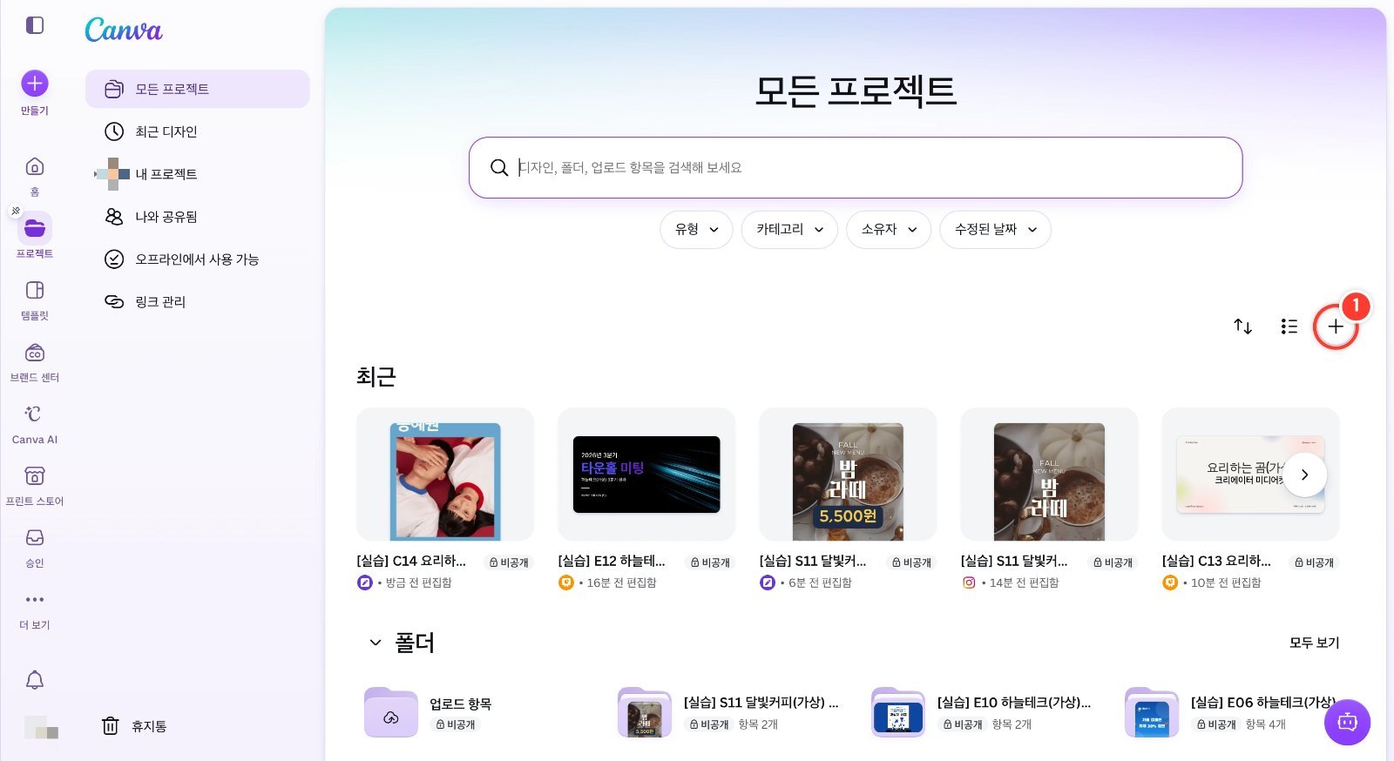Open 승인 in the left rail
Viewport: 1394px width, 761px height.
tap(35, 548)
